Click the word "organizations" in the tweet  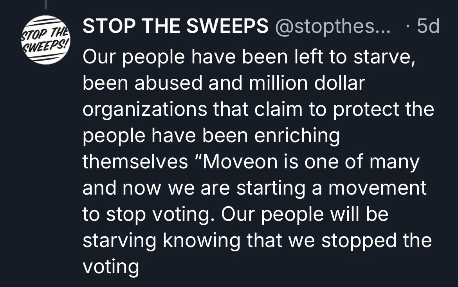(144, 110)
